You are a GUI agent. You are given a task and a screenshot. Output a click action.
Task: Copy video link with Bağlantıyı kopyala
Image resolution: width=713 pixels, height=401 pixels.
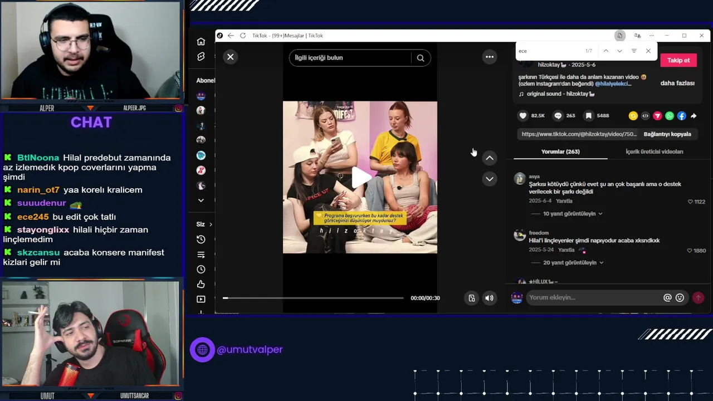pos(667,134)
